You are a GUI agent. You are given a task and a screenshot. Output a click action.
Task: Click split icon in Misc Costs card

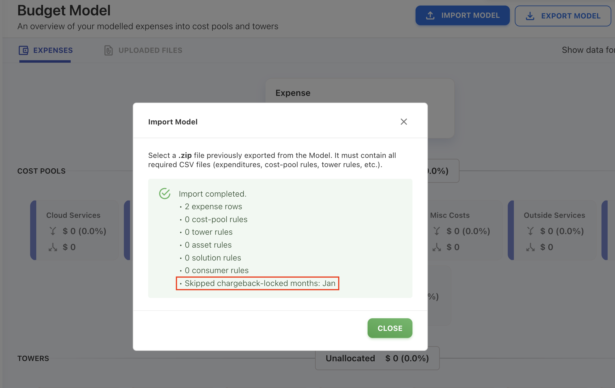(437, 247)
